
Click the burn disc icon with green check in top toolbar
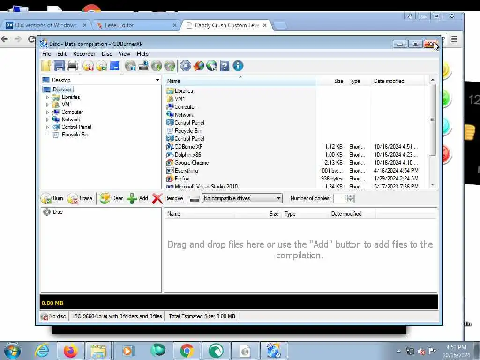point(101,66)
